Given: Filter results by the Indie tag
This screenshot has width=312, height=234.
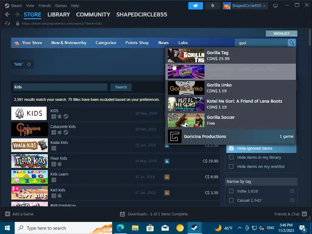Looking at the screenshot, I should (231, 191).
